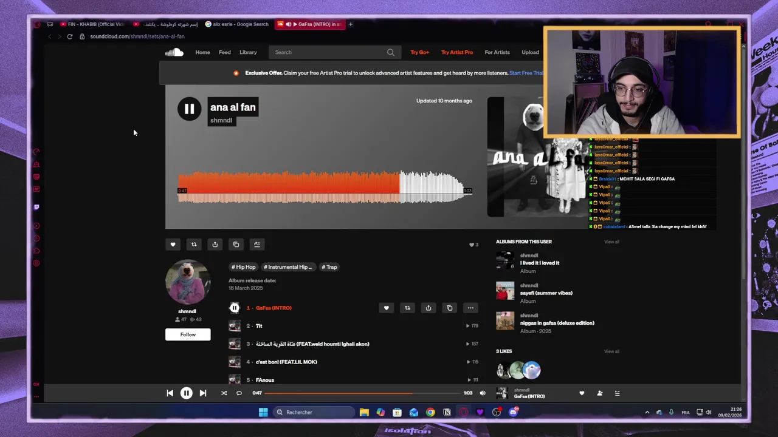Reload the browser page
The height and width of the screenshot is (437, 778).
tap(70, 36)
